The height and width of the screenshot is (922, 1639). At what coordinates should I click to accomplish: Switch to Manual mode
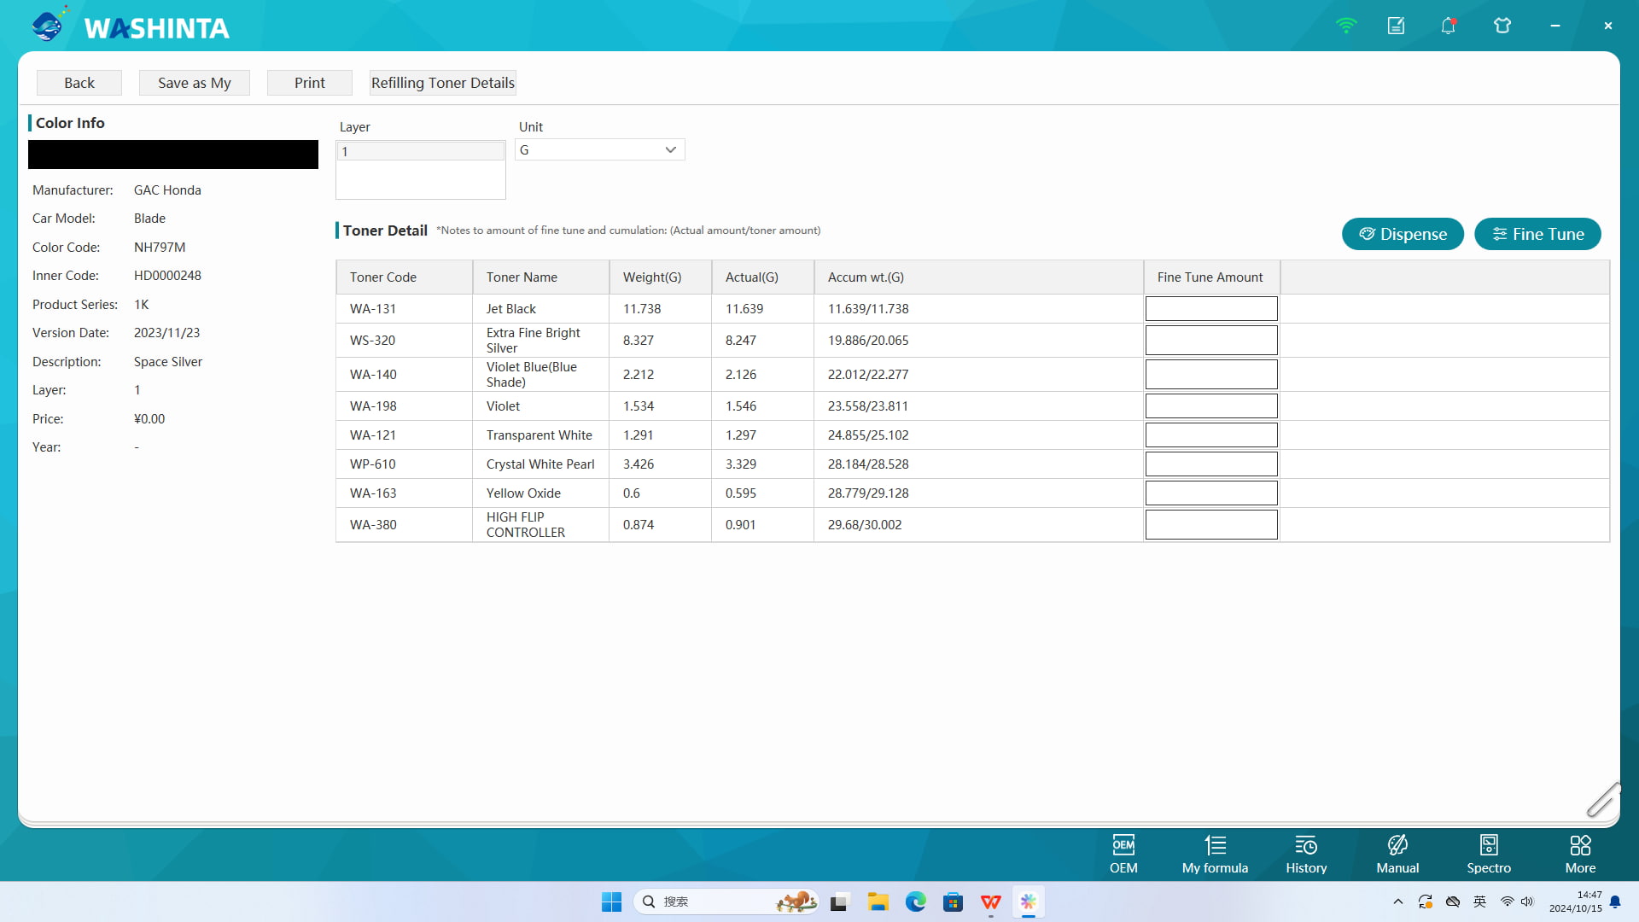coord(1397,854)
